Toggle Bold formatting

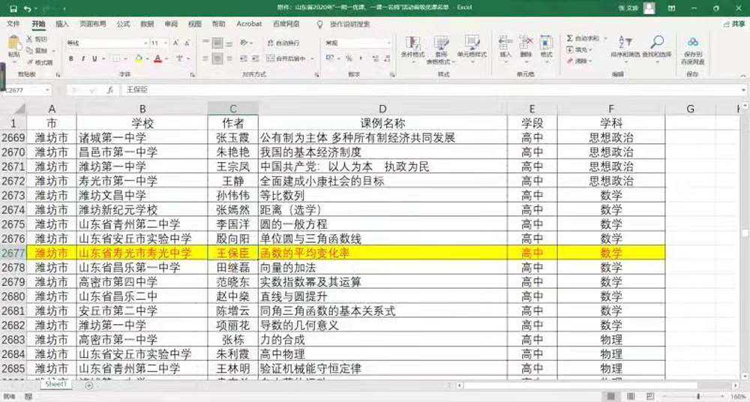point(70,58)
